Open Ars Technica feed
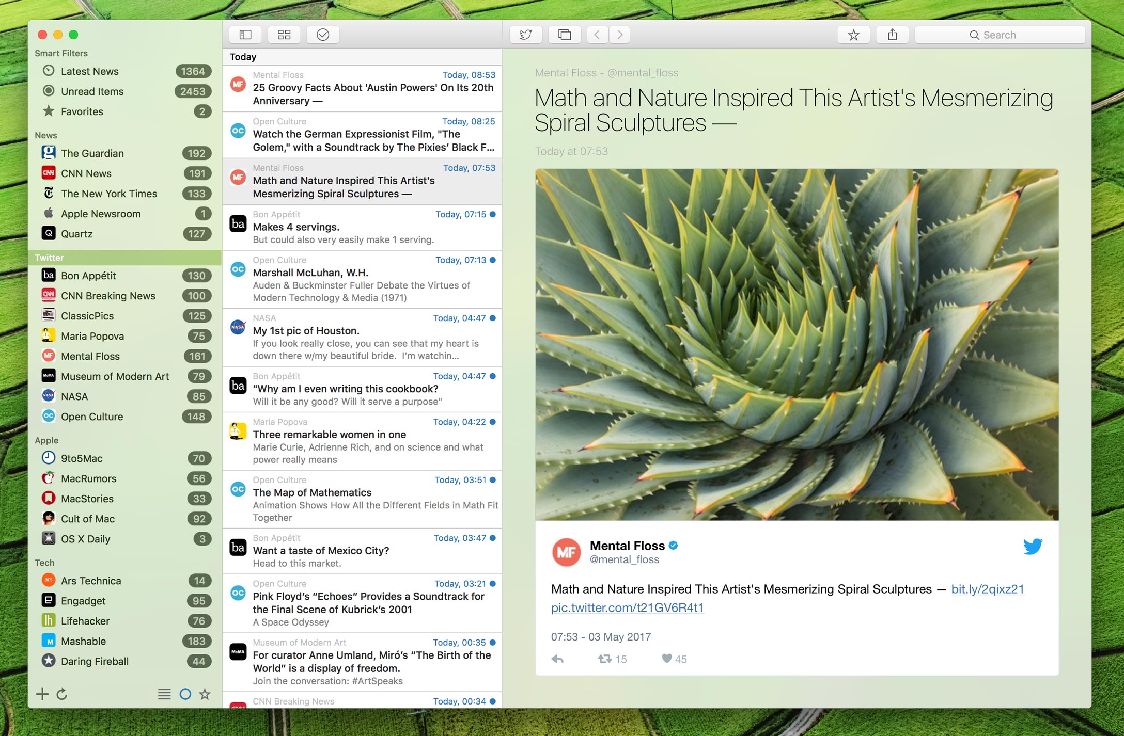Screen dimensions: 1124x736 pyautogui.click(x=125, y=581)
